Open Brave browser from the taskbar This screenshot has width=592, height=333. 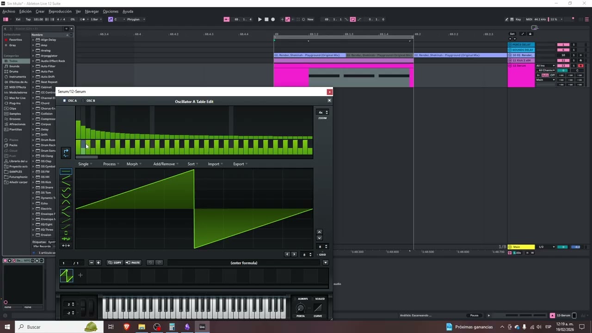126,327
